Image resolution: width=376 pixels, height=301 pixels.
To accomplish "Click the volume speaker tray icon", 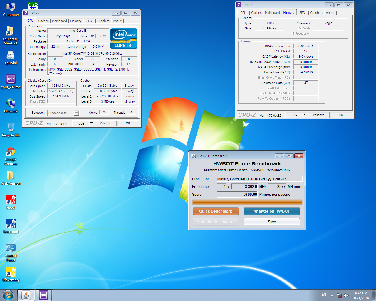I will point(346,295).
